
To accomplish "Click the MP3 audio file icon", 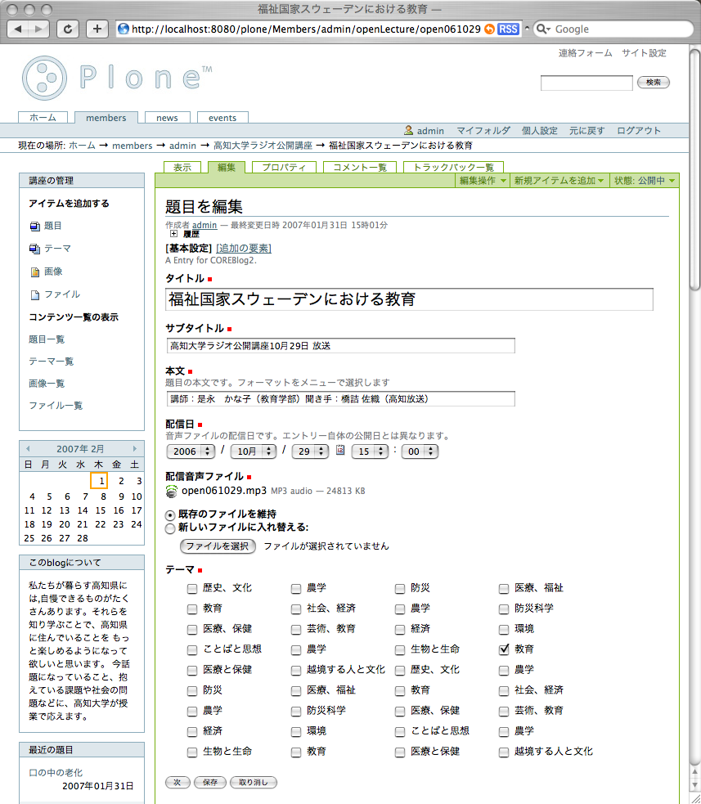I will coord(171,491).
